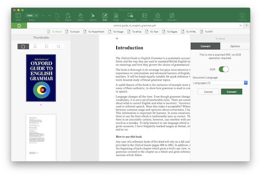Viewport: 261px width, 176px height.
Task: Show page thumbnails view in sidebar
Action: 23,46
